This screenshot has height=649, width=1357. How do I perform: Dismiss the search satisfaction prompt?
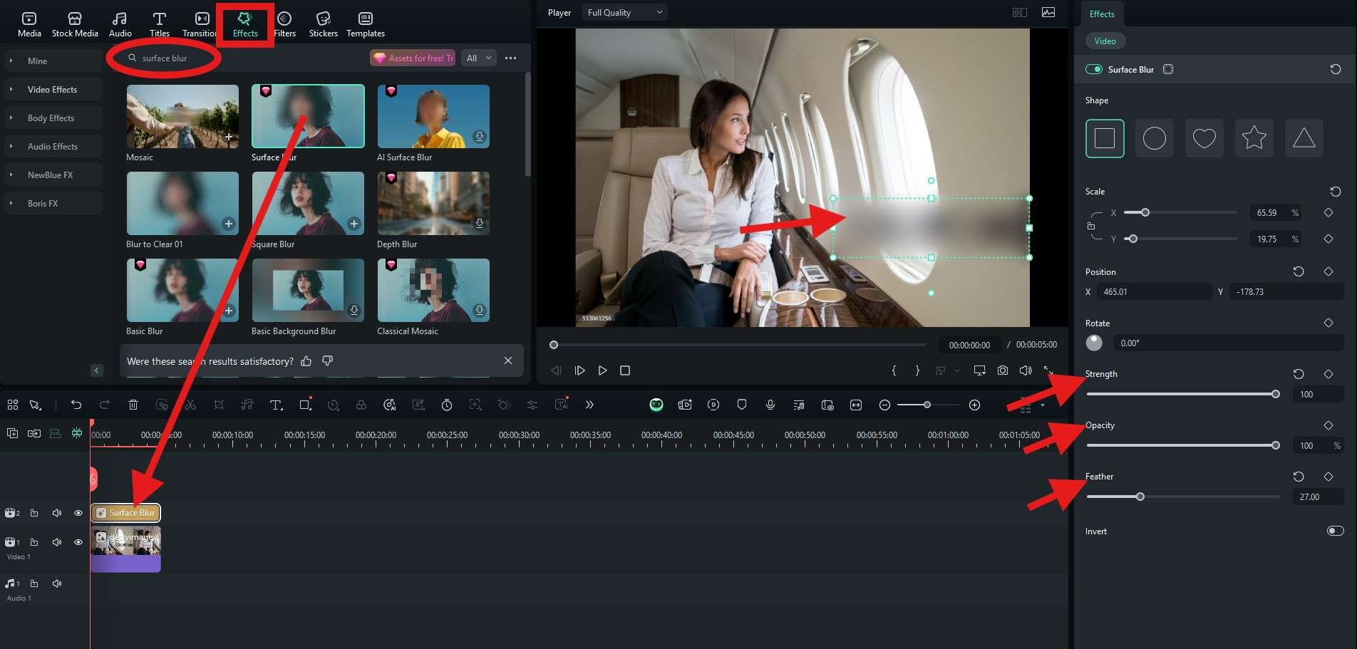508,360
